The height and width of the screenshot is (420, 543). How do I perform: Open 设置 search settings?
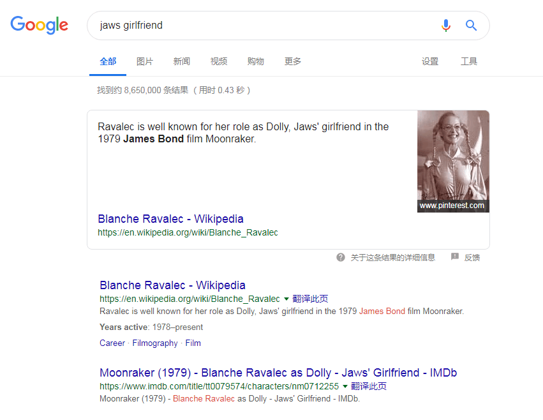pyautogui.click(x=430, y=61)
